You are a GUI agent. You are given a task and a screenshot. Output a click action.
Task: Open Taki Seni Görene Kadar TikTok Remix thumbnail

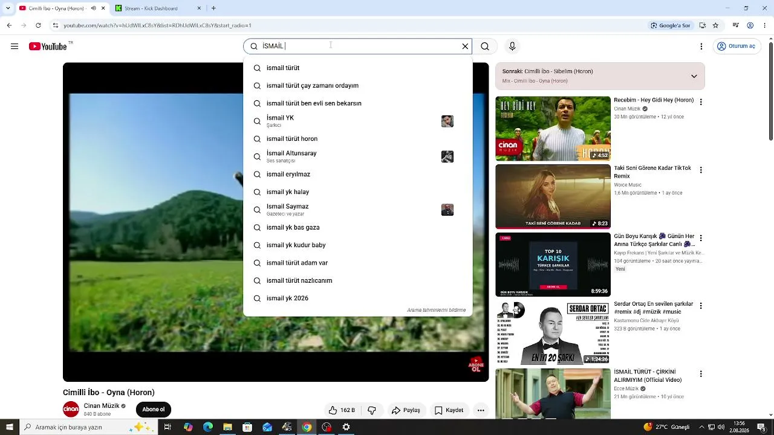click(x=553, y=197)
